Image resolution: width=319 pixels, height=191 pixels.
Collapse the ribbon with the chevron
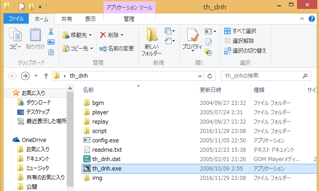point(302,19)
